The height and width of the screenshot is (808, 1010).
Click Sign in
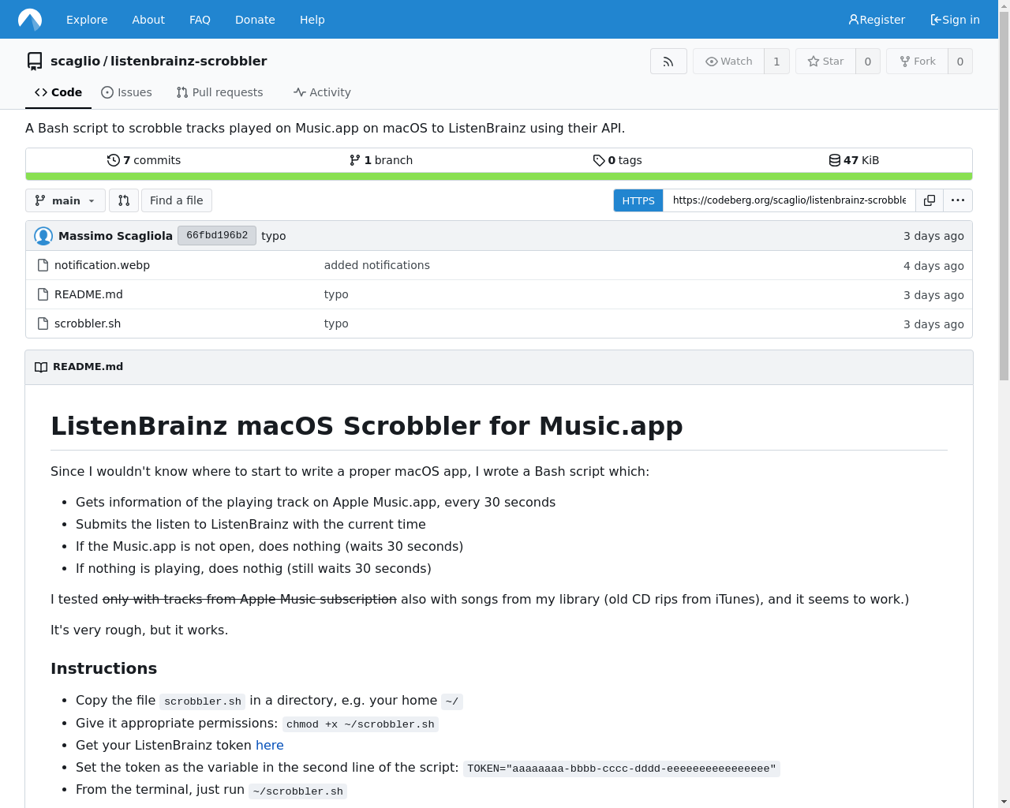(955, 20)
